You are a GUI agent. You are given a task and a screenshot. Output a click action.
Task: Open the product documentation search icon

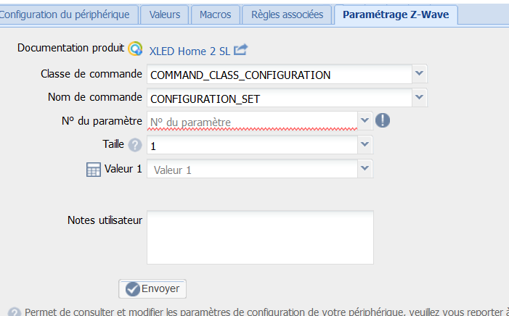(135, 49)
